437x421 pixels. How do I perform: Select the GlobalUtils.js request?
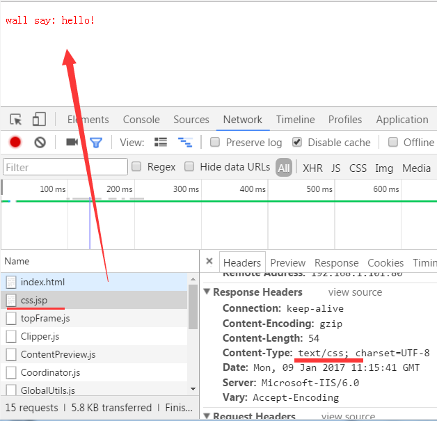(x=94, y=389)
